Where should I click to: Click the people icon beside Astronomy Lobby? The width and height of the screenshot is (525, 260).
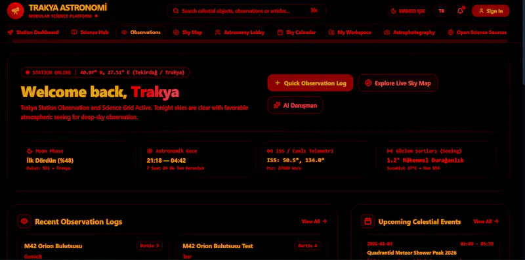point(218,33)
